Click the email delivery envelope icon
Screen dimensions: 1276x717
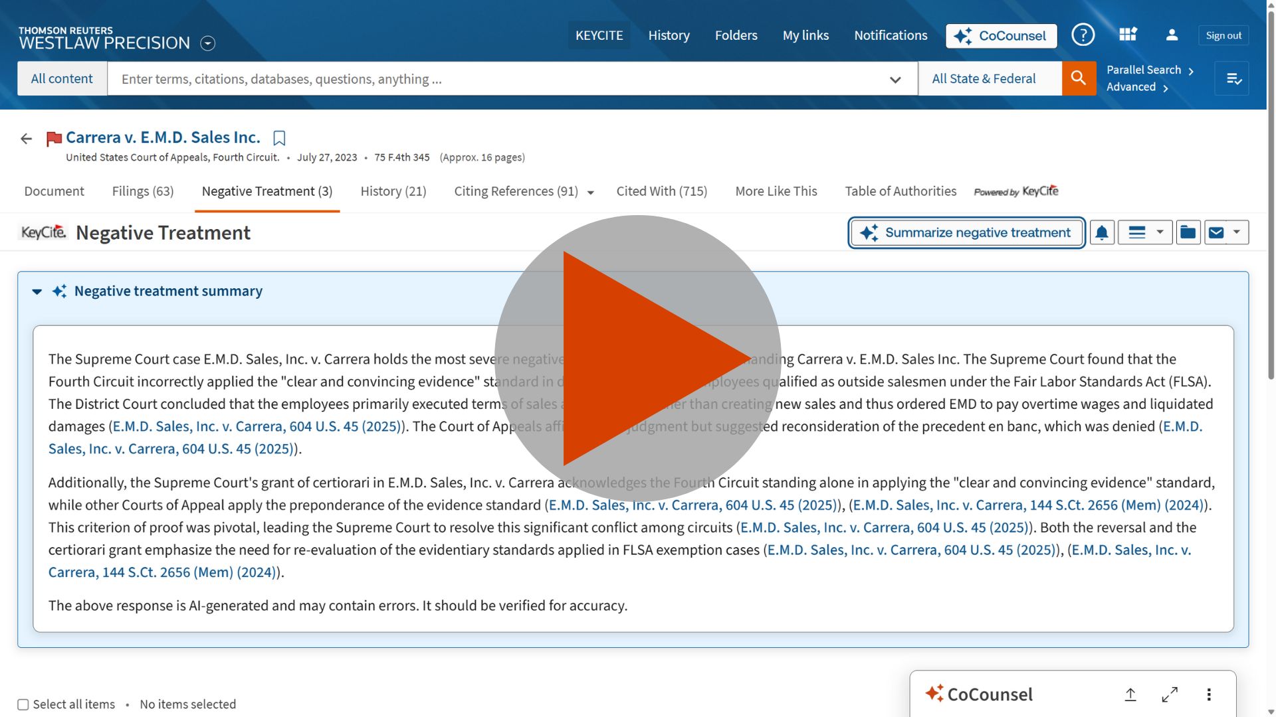pos(1216,233)
